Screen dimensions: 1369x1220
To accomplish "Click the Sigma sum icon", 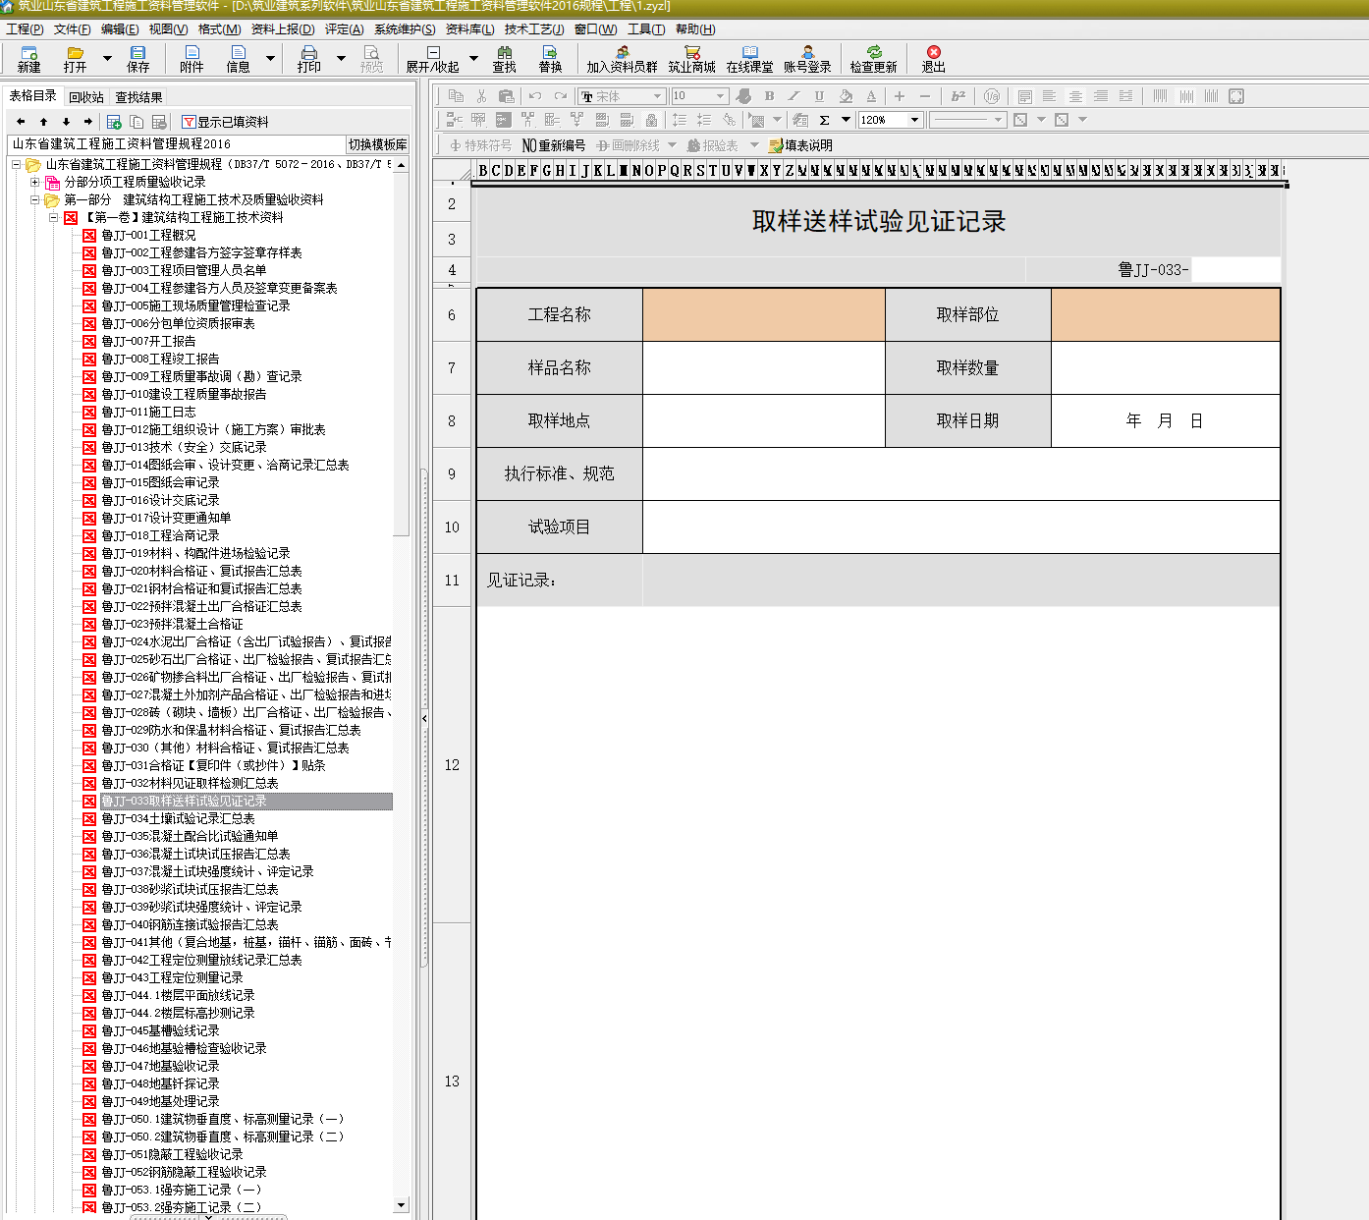I will [824, 120].
